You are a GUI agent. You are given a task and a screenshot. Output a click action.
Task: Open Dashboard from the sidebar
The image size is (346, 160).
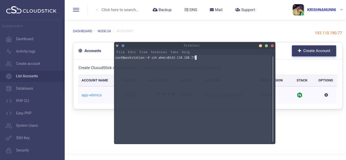25,39
